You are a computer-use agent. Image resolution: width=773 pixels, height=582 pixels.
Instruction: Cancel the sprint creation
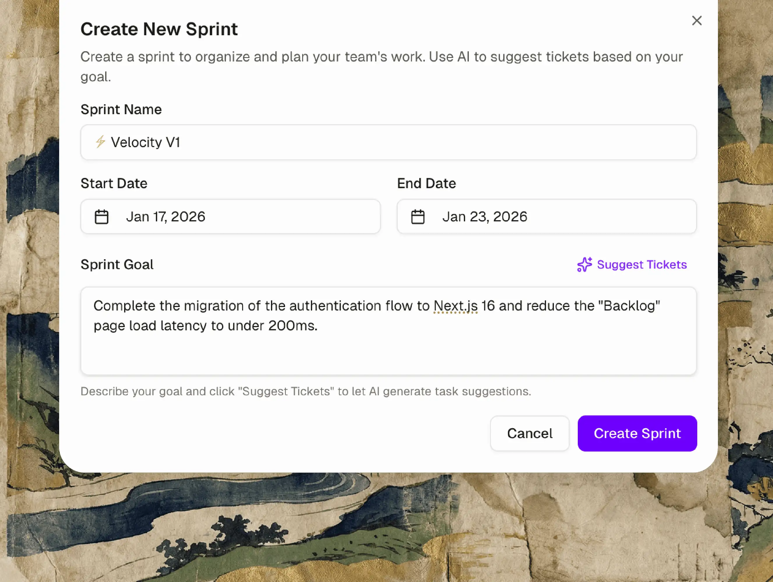pos(529,433)
